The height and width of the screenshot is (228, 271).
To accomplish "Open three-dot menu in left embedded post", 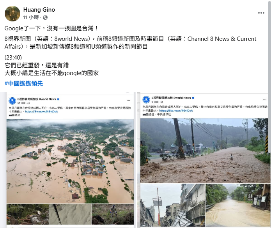I will pyautogui.click(x=128, y=100).
